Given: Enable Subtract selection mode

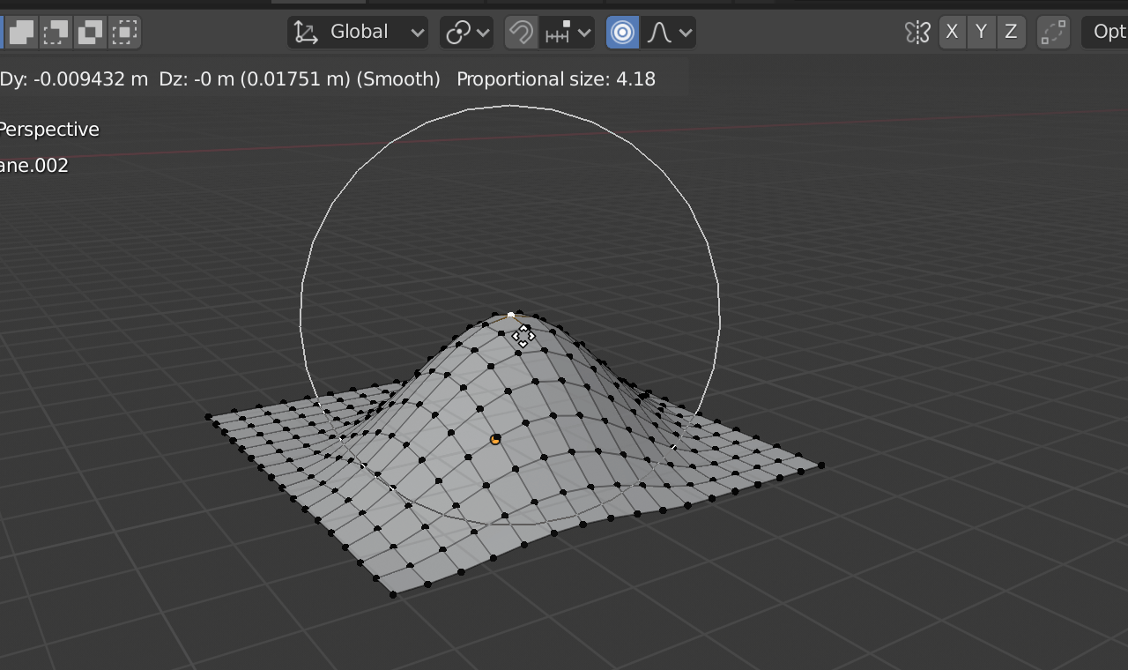Looking at the screenshot, I should (x=89, y=32).
